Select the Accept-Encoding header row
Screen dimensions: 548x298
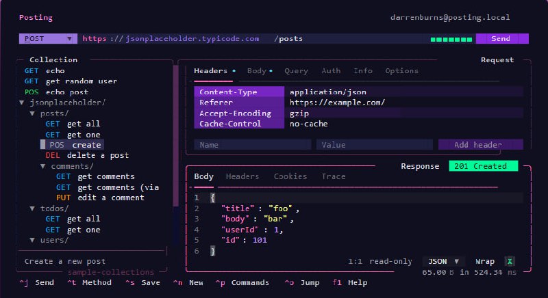pyautogui.click(x=358, y=113)
